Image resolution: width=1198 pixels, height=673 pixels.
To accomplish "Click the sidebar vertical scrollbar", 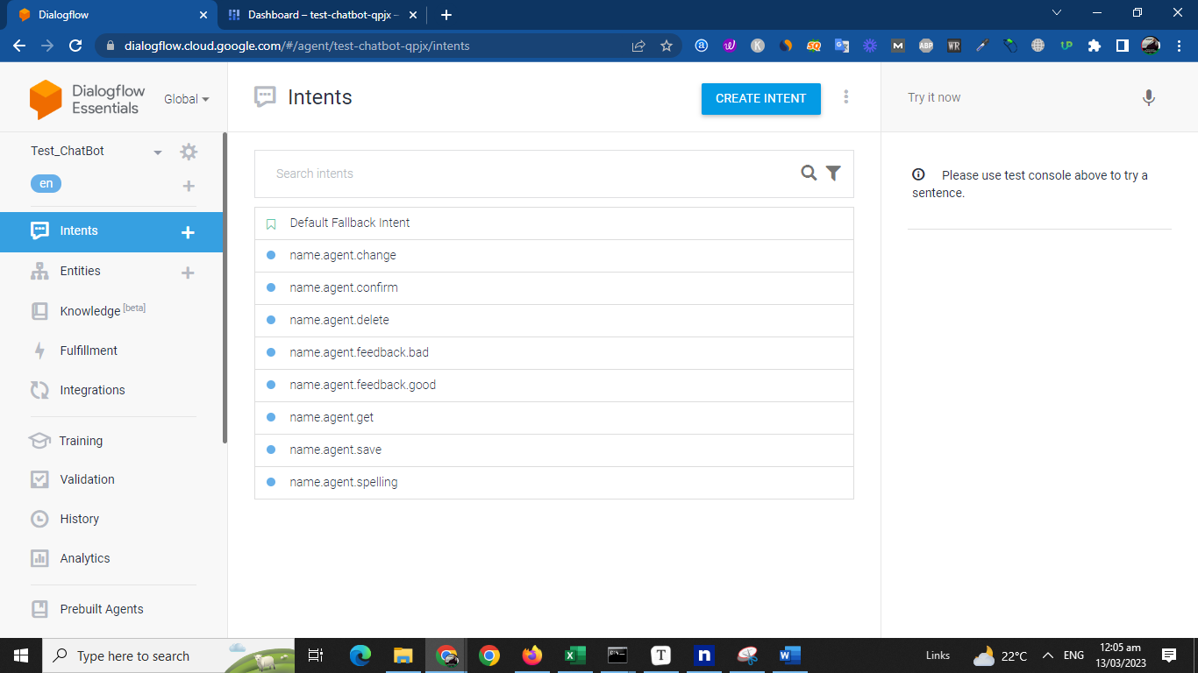I will [225, 289].
